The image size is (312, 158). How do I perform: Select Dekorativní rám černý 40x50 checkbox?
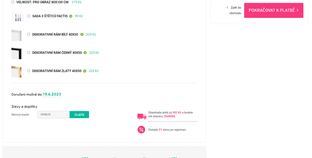coord(29,52)
